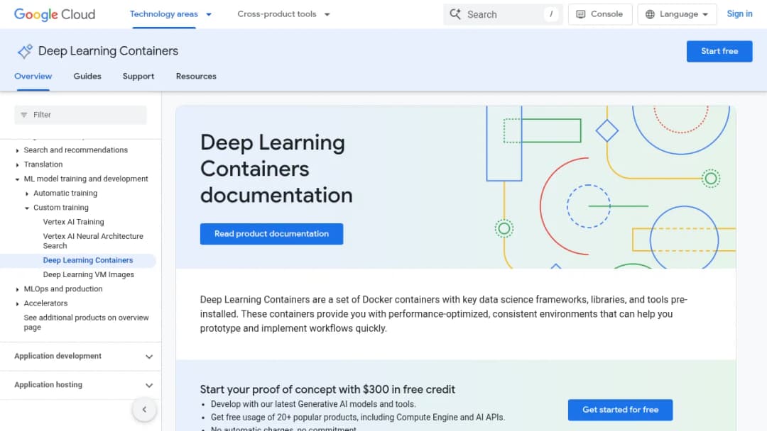This screenshot has height=431, width=767.
Task: Click the Start free button
Action: [x=719, y=51]
